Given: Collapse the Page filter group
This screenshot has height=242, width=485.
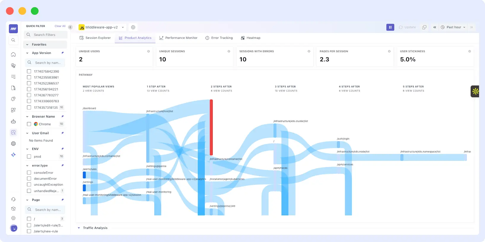Looking at the screenshot, I should [x=27, y=200].
